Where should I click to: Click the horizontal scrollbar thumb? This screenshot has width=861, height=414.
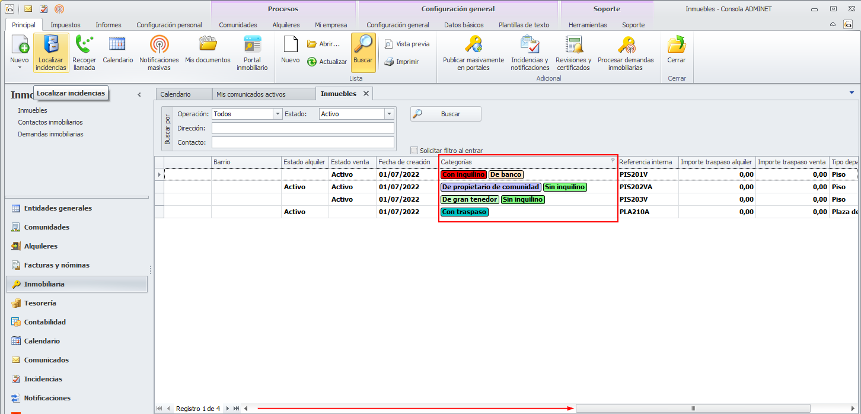(x=691, y=408)
